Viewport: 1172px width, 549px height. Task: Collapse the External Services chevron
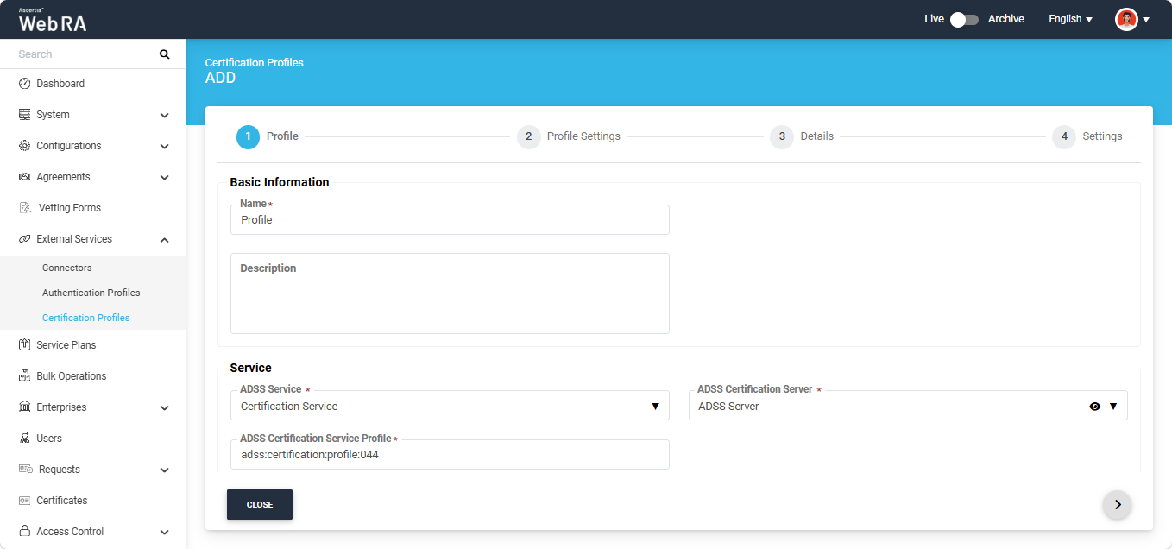pos(164,239)
